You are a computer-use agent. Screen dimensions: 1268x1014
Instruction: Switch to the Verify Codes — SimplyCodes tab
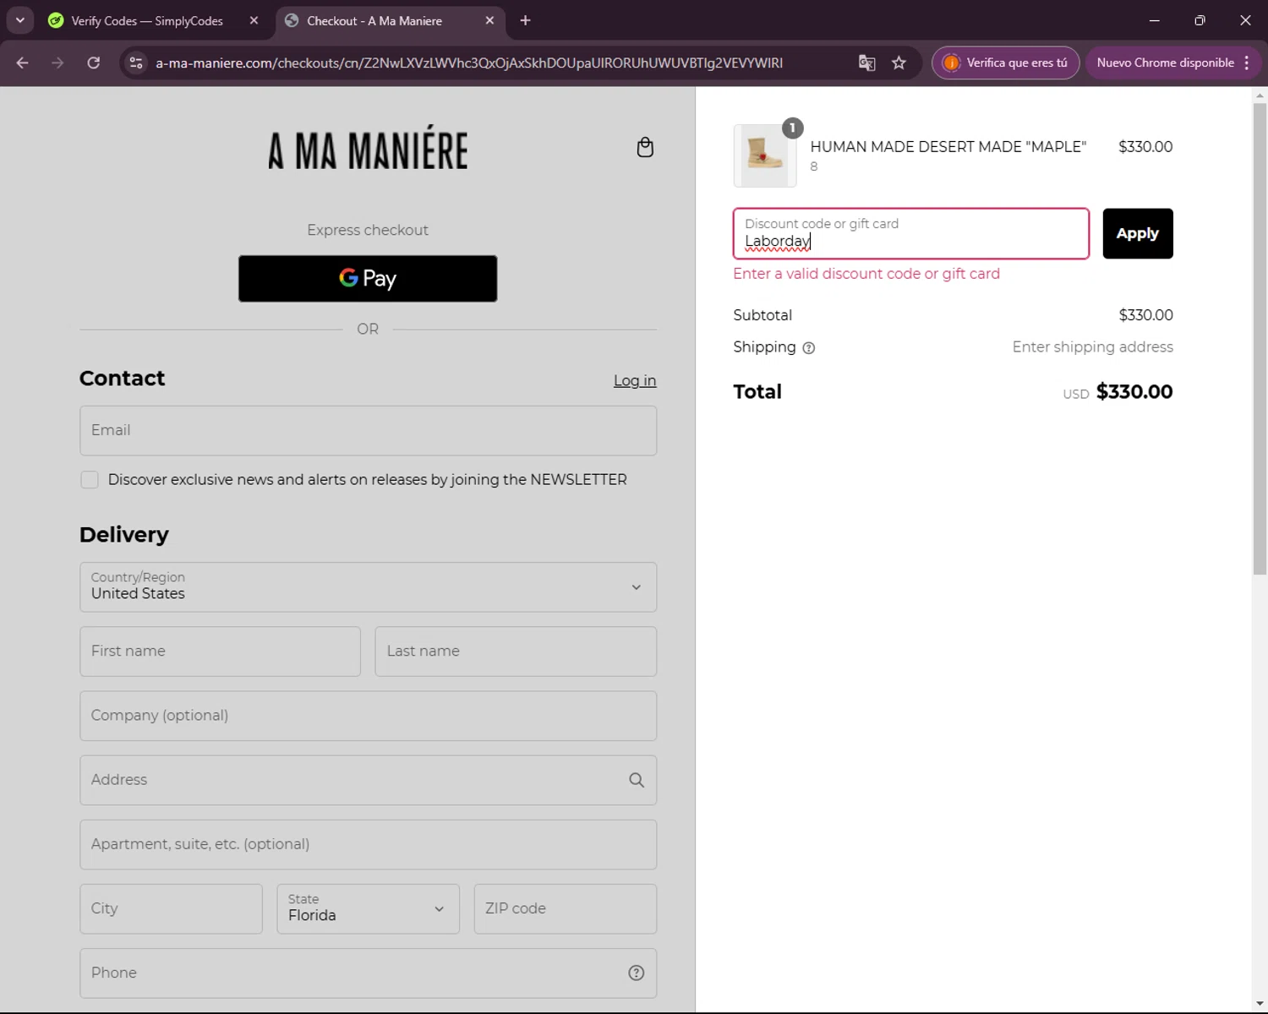tap(147, 20)
